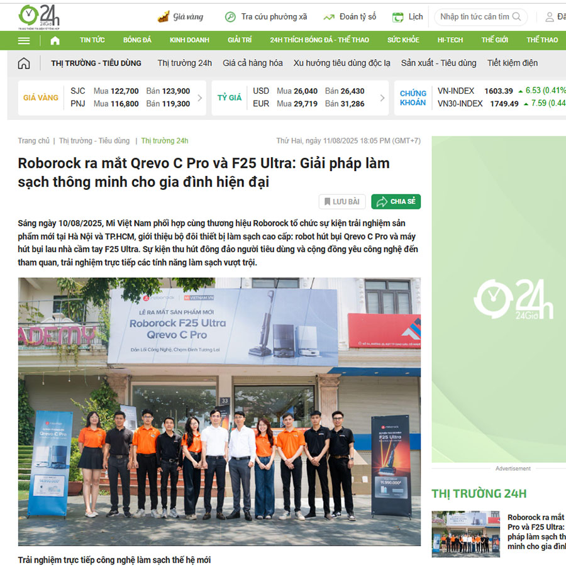Select Thị trường 24h sub-category tab
Screen dimensions: 566x566
184,63
